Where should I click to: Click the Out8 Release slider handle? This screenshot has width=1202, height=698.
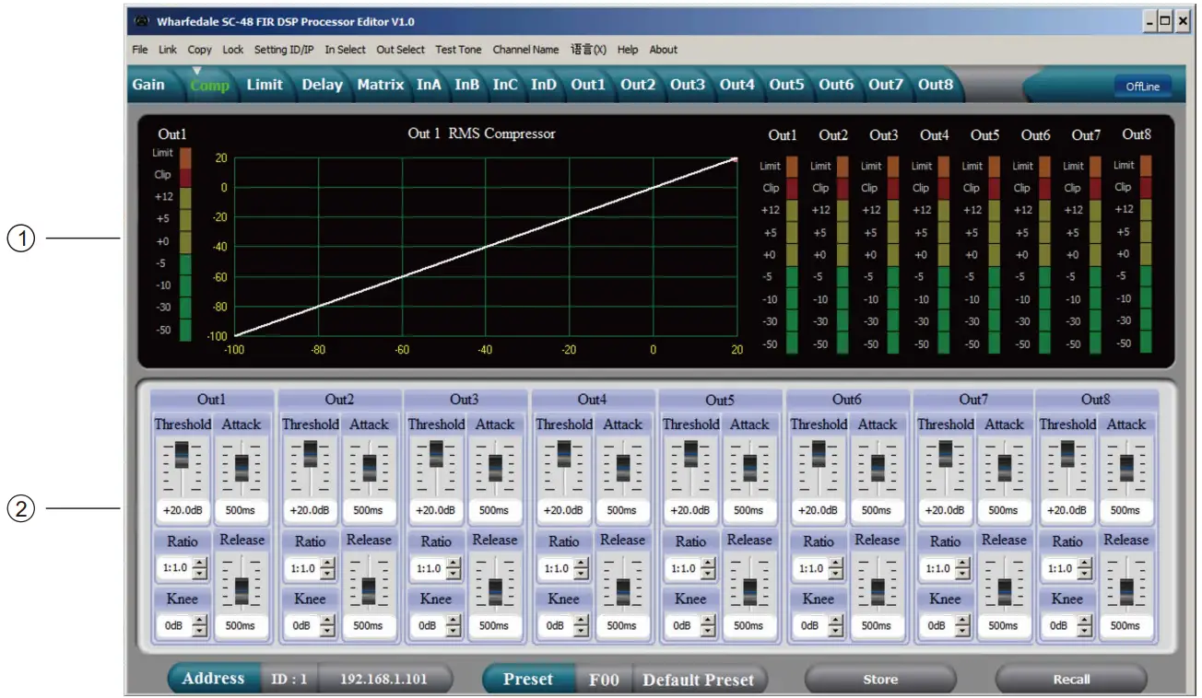coord(1126,590)
